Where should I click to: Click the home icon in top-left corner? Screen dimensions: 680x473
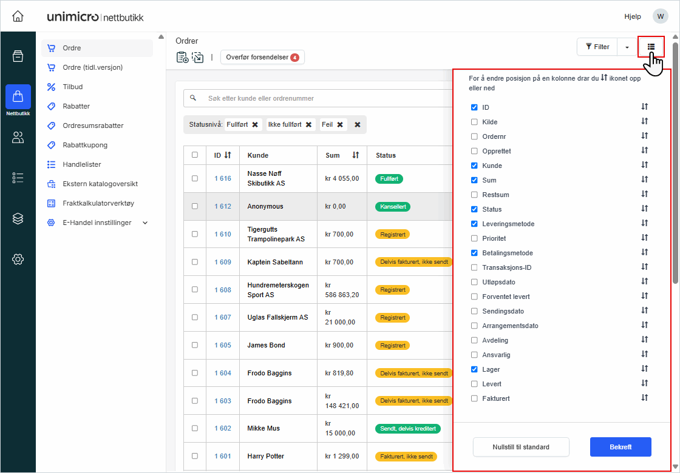click(18, 16)
